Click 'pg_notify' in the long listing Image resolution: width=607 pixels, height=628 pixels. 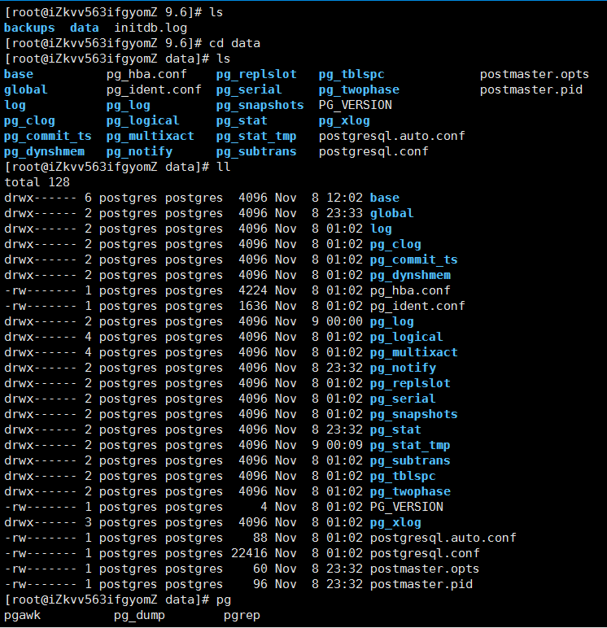click(x=403, y=368)
